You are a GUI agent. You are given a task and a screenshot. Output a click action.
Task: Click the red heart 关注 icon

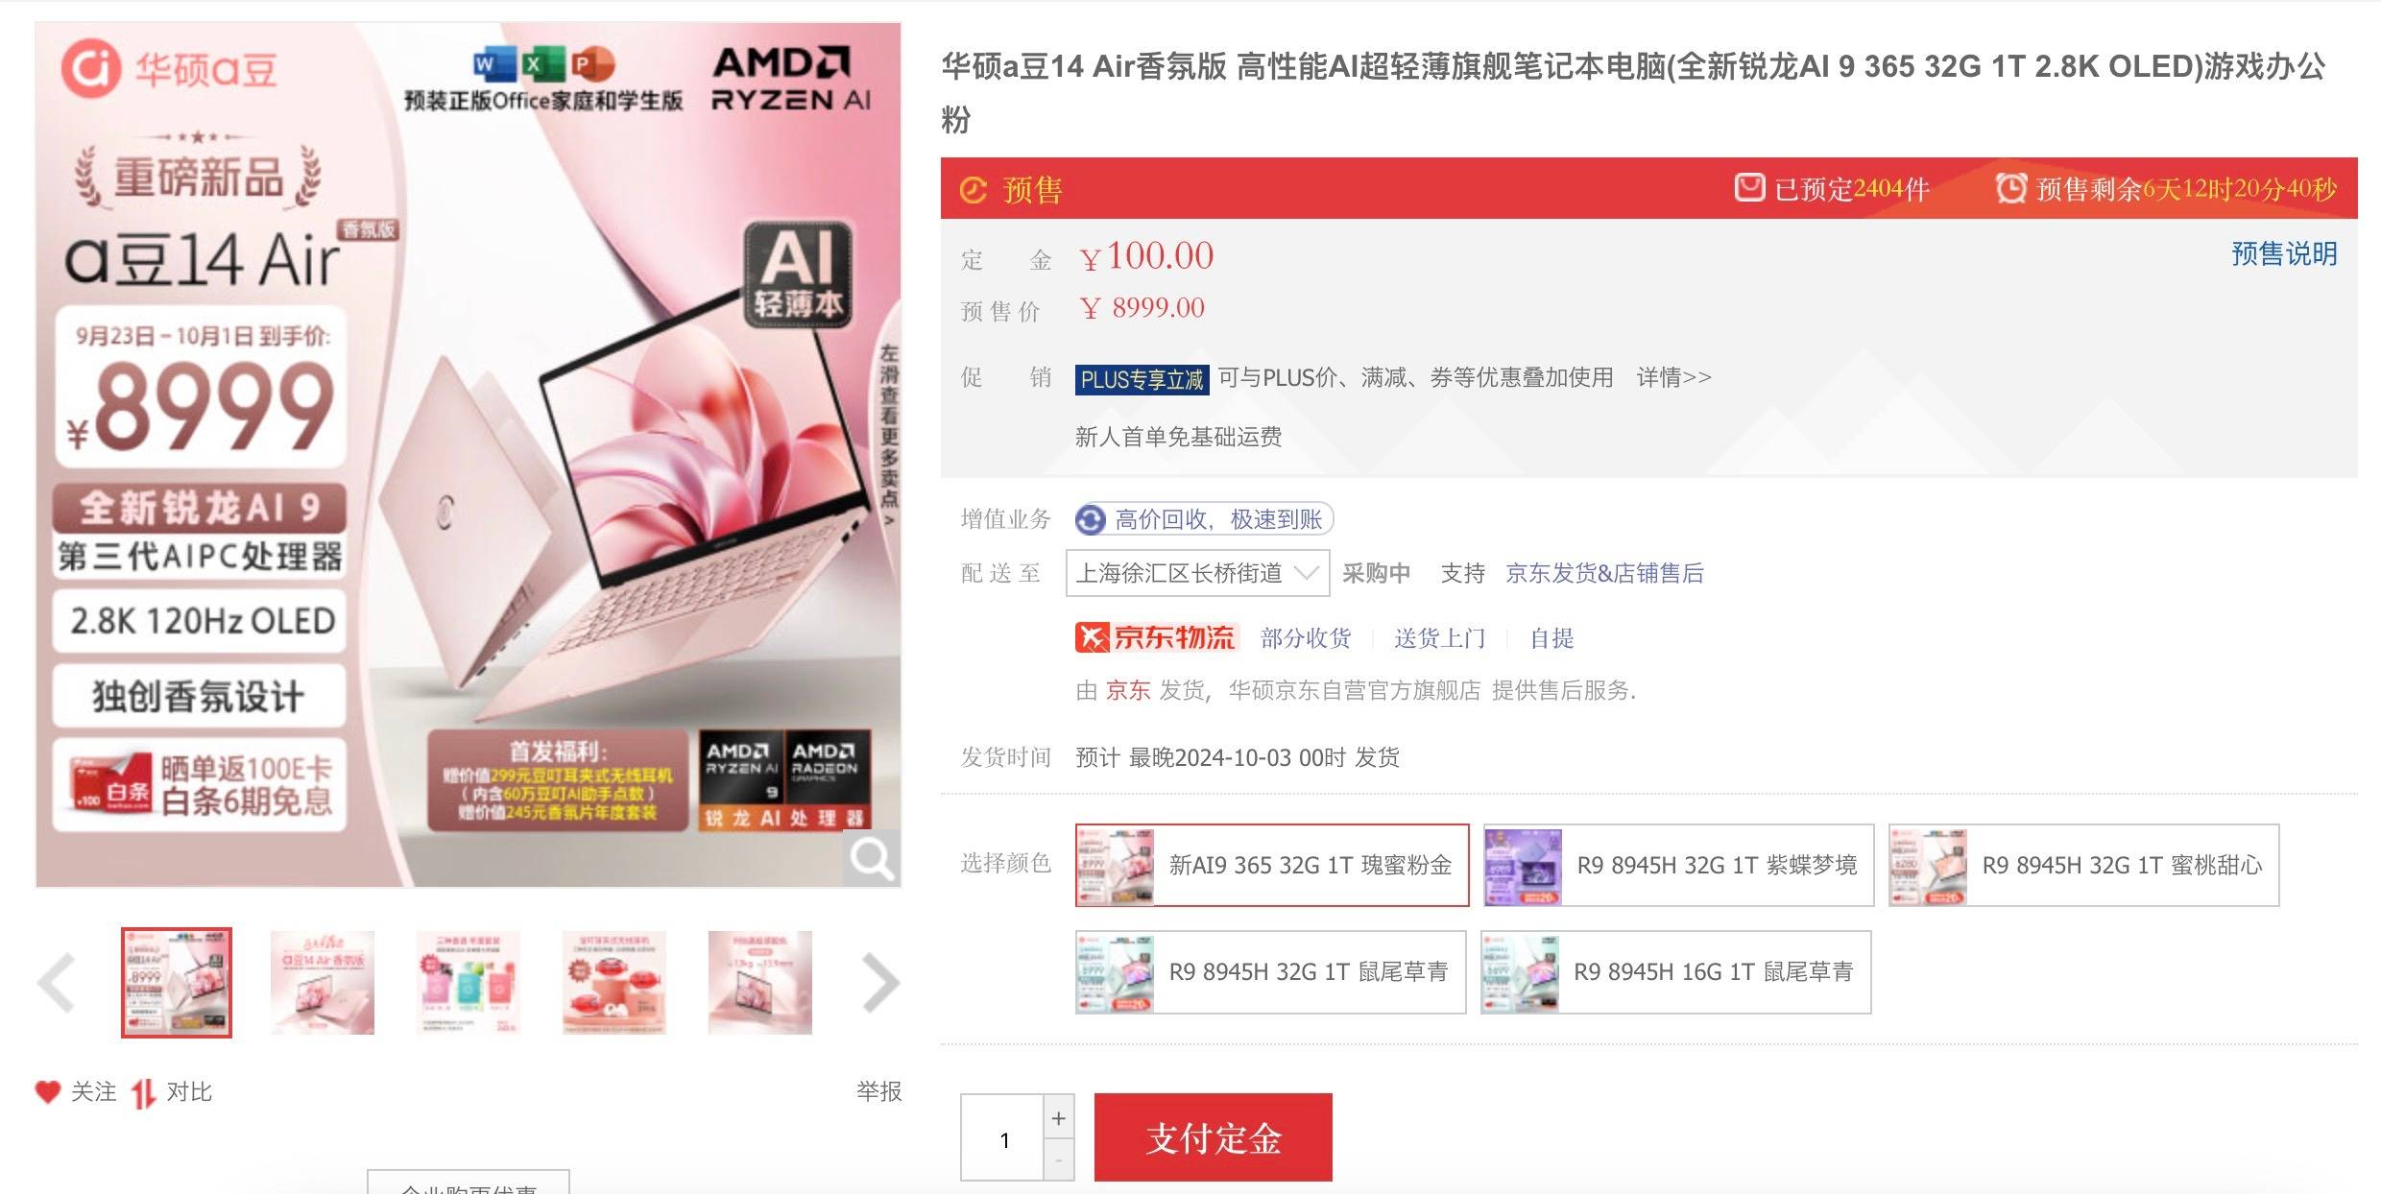coord(48,1092)
